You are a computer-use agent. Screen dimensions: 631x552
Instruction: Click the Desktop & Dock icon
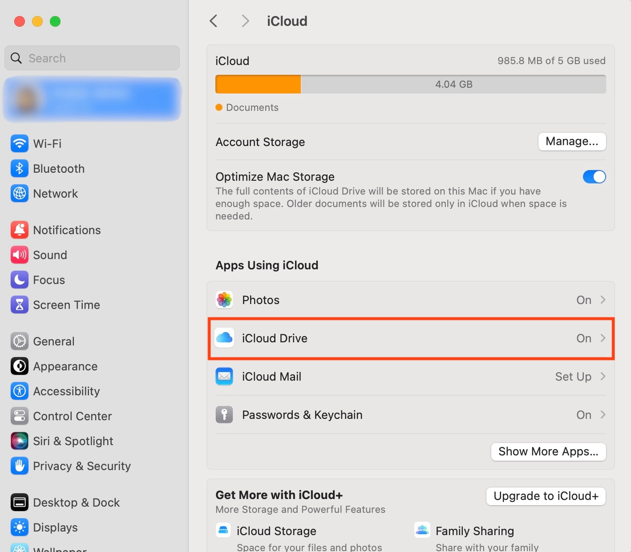[x=19, y=502]
